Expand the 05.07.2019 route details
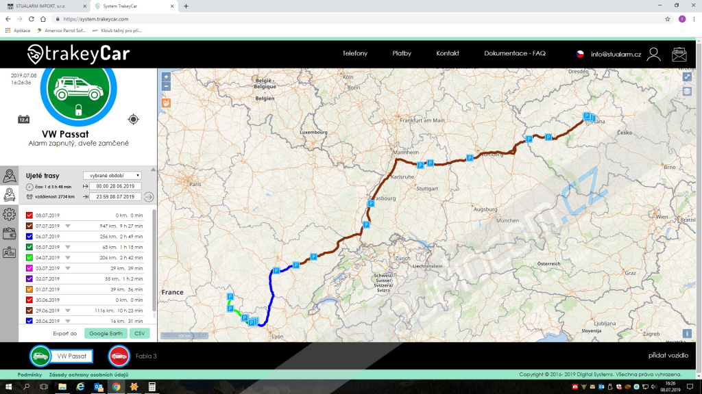 click(68, 247)
